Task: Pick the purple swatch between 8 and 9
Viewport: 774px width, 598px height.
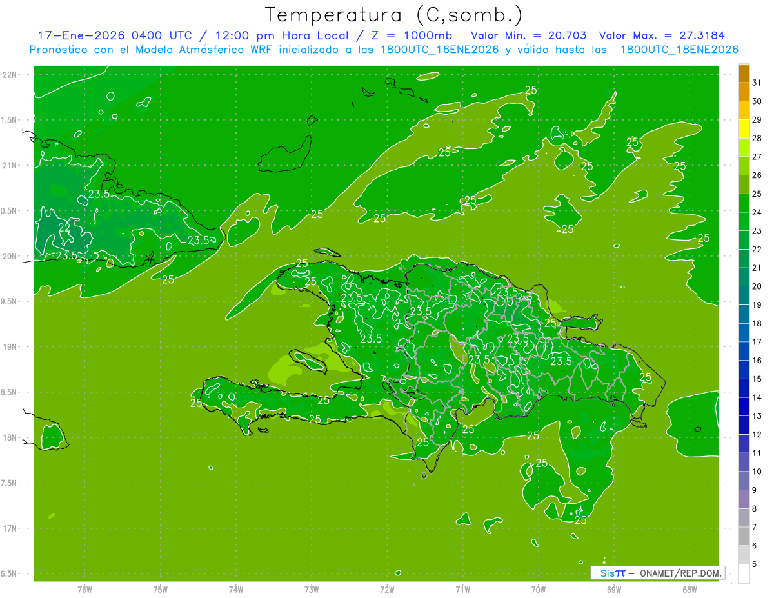Action: click(744, 499)
